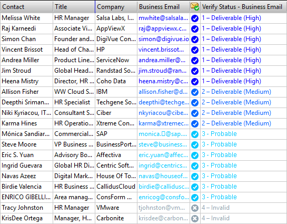Open the deepthi@techge... email link

point(164,102)
